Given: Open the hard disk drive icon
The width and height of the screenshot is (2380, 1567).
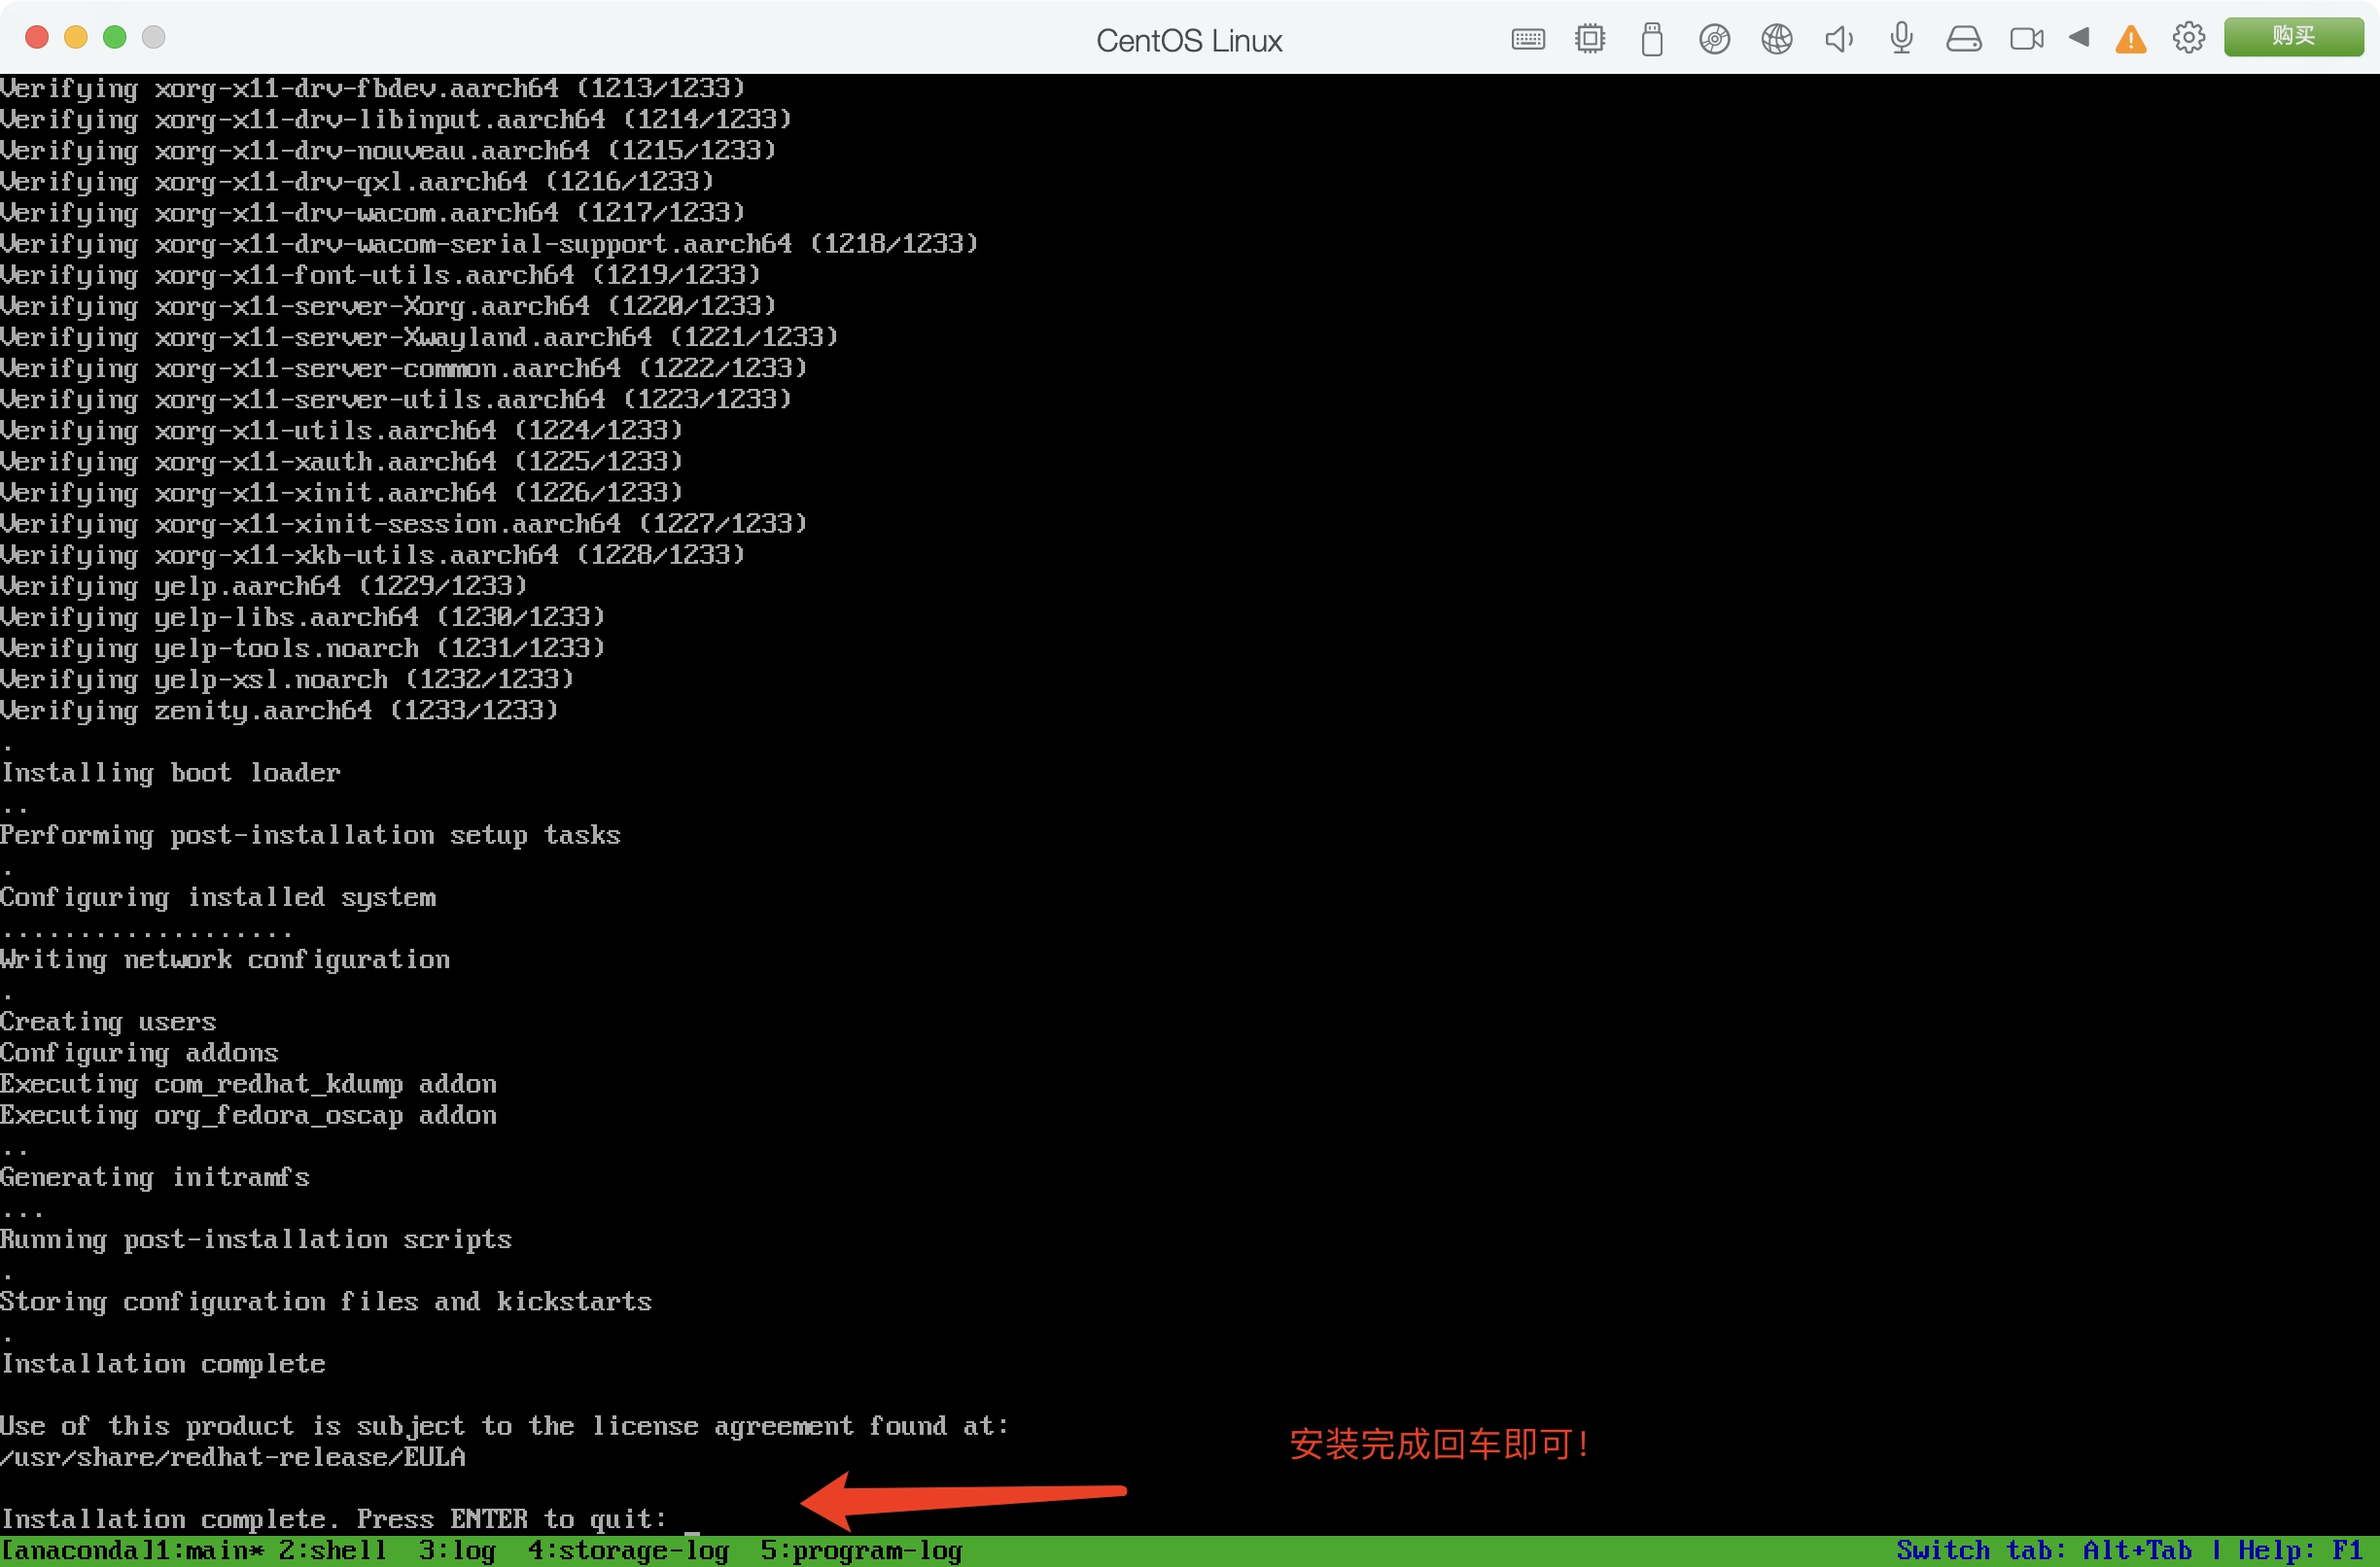Looking at the screenshot, I should point(1963,39).
